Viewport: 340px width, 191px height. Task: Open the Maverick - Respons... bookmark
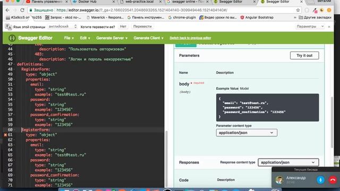[x=105, y=18]
